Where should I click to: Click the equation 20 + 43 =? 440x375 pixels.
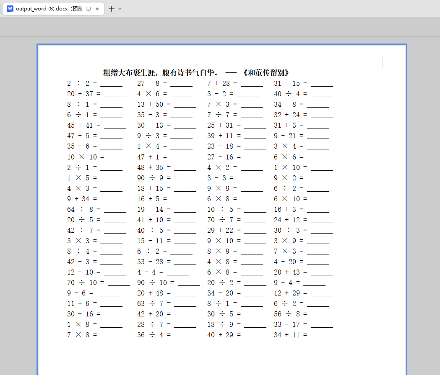(291, 272)
